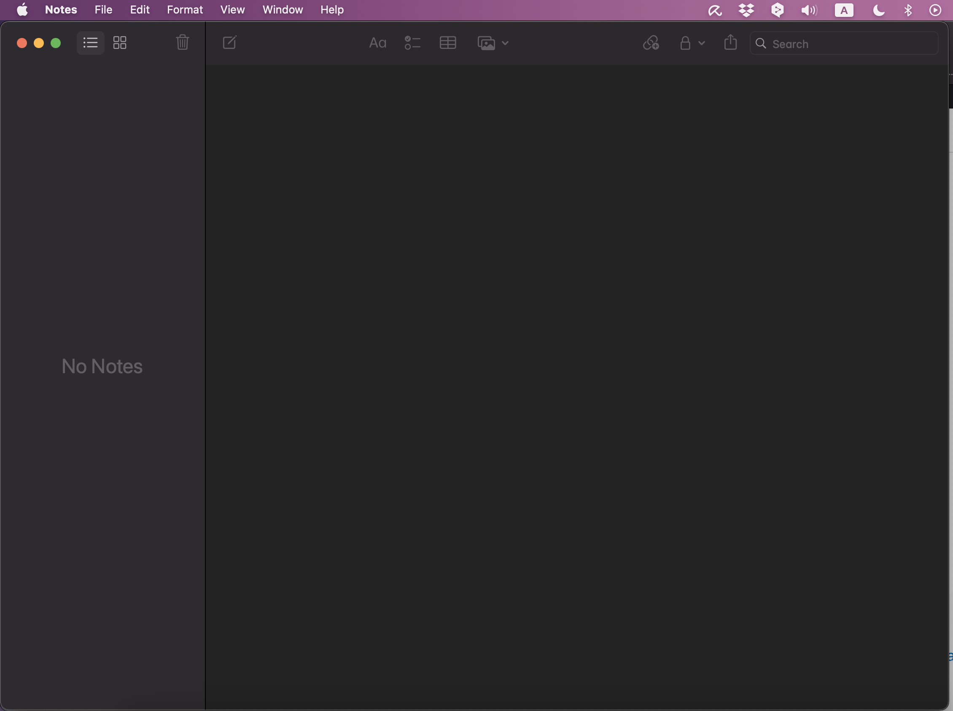The width and height of the screenshot is (953, 711).
Task: Expand the lock note dropdown arrow
Action: click(x=702, y=43)
